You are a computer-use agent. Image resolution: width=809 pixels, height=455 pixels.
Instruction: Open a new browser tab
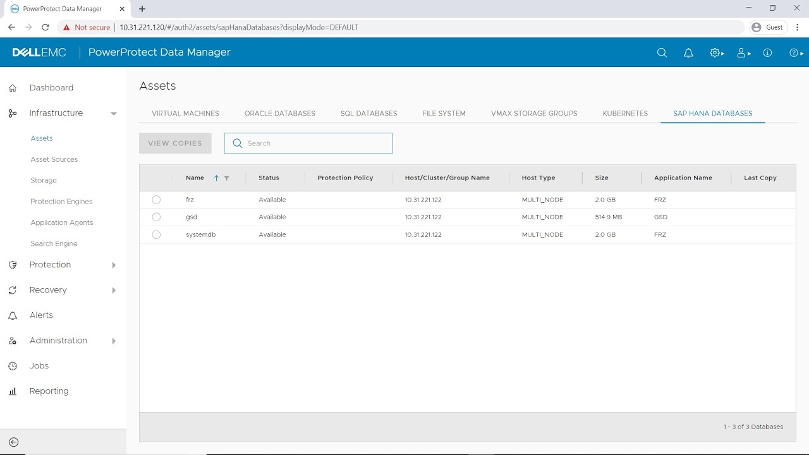[142, 9]
